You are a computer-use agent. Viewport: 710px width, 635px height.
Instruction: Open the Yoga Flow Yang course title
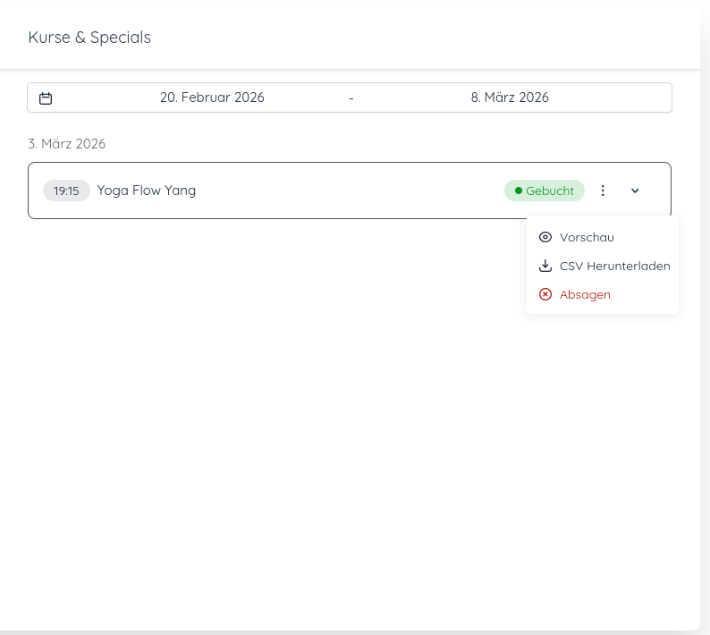[147, 190]
